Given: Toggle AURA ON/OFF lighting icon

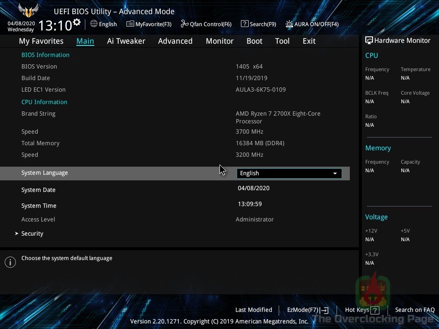Looking at the screenshot, I should click(289, 24).
